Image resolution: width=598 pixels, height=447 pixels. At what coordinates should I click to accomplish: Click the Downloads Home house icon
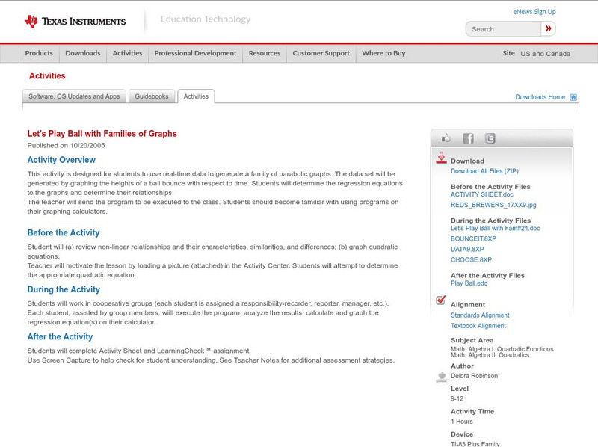pos(573,97)
